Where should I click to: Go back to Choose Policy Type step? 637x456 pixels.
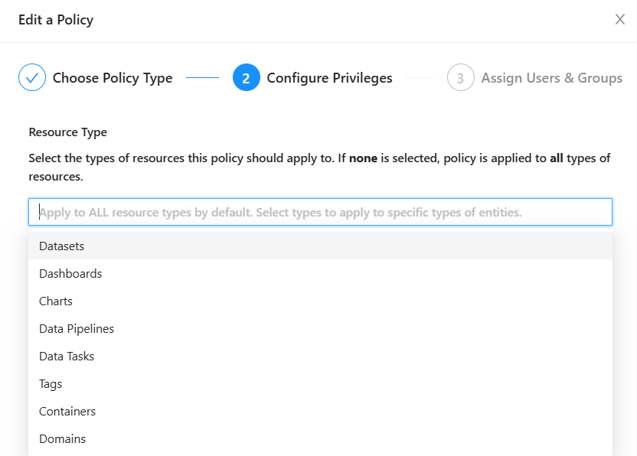tap(112, 78)
